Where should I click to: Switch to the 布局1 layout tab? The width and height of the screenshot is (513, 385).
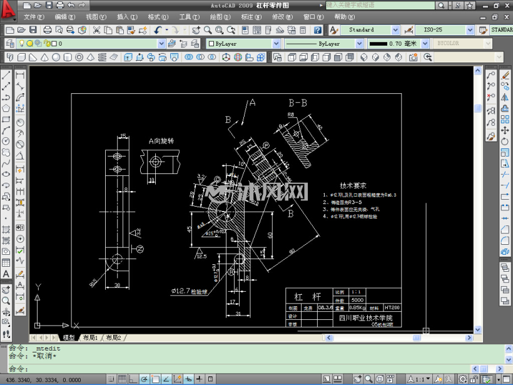click(90, 337)
